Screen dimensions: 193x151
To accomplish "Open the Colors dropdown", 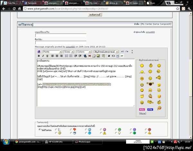I will tap(84, 52).
